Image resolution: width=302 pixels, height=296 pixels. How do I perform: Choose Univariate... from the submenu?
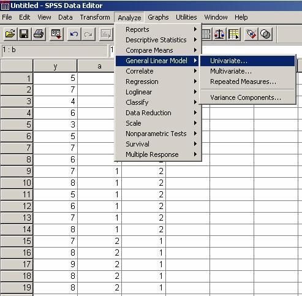point(247,61)
